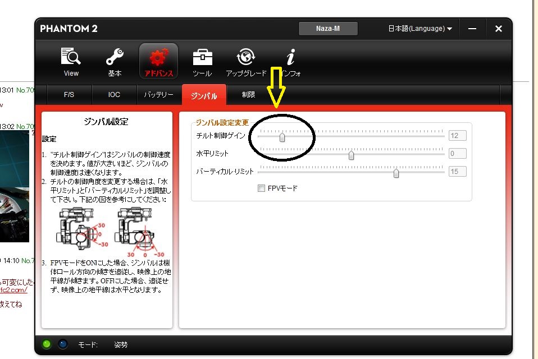Open the 基本 wrench icon
Image resolution: width=538 pixels, height=359 pixels.
pyautogui.click(x=115, y=57)
